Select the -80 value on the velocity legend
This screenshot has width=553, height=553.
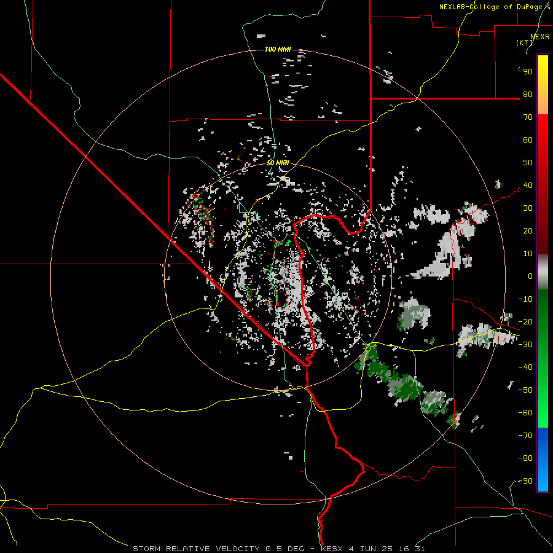[525, 458]
